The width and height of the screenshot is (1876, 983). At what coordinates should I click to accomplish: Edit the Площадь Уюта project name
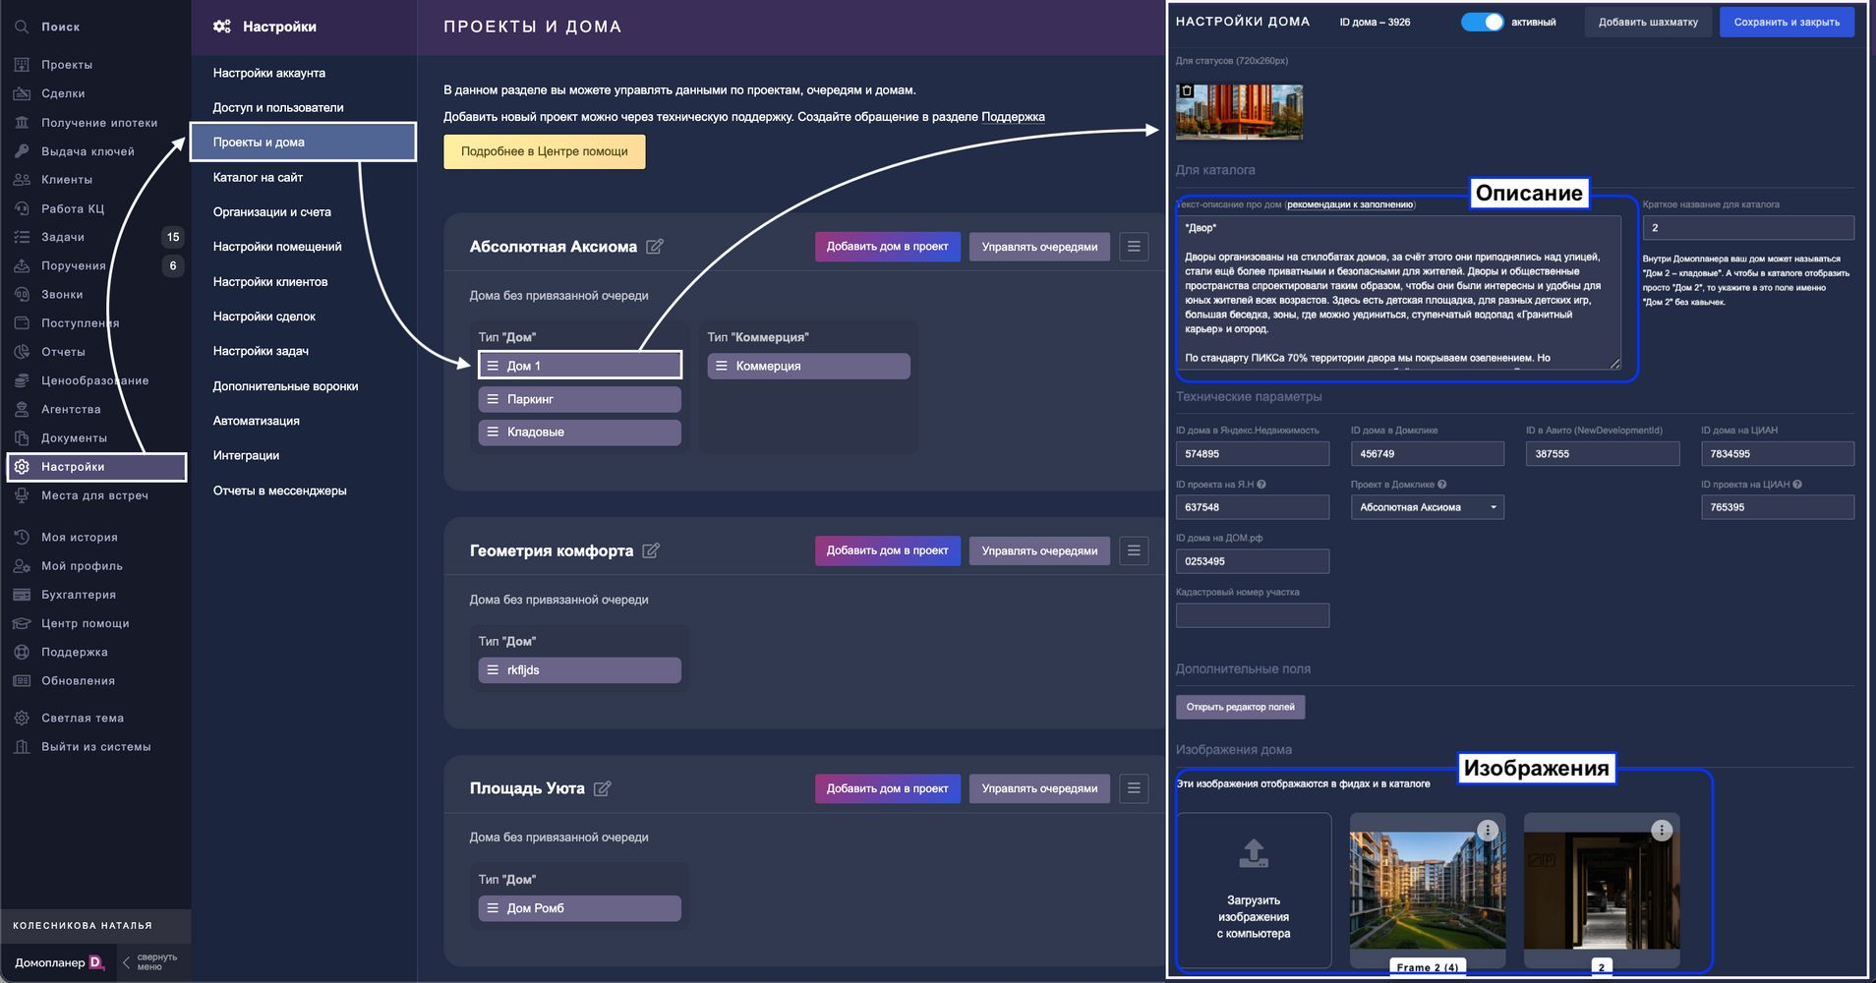click(603, 788)
